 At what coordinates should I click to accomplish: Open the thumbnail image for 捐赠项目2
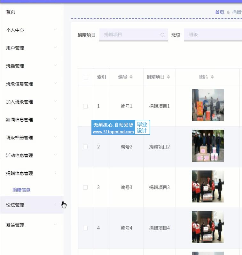[208, 146]
